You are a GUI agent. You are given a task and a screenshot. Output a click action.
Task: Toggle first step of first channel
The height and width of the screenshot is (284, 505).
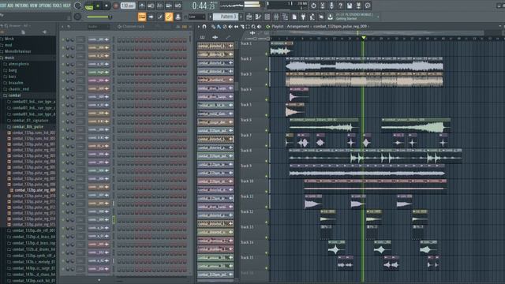tap(119, 40)
